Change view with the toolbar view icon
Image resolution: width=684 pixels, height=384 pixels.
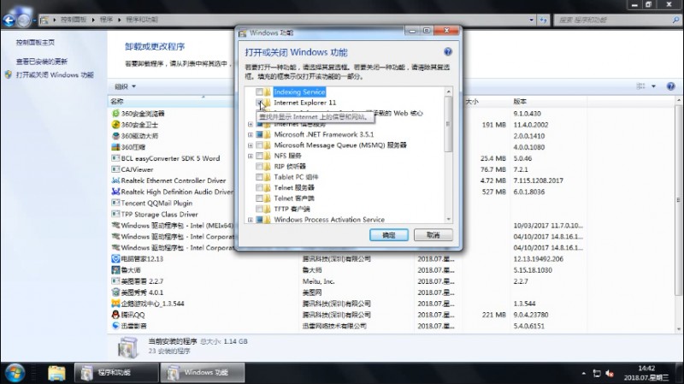coord(640,86)
